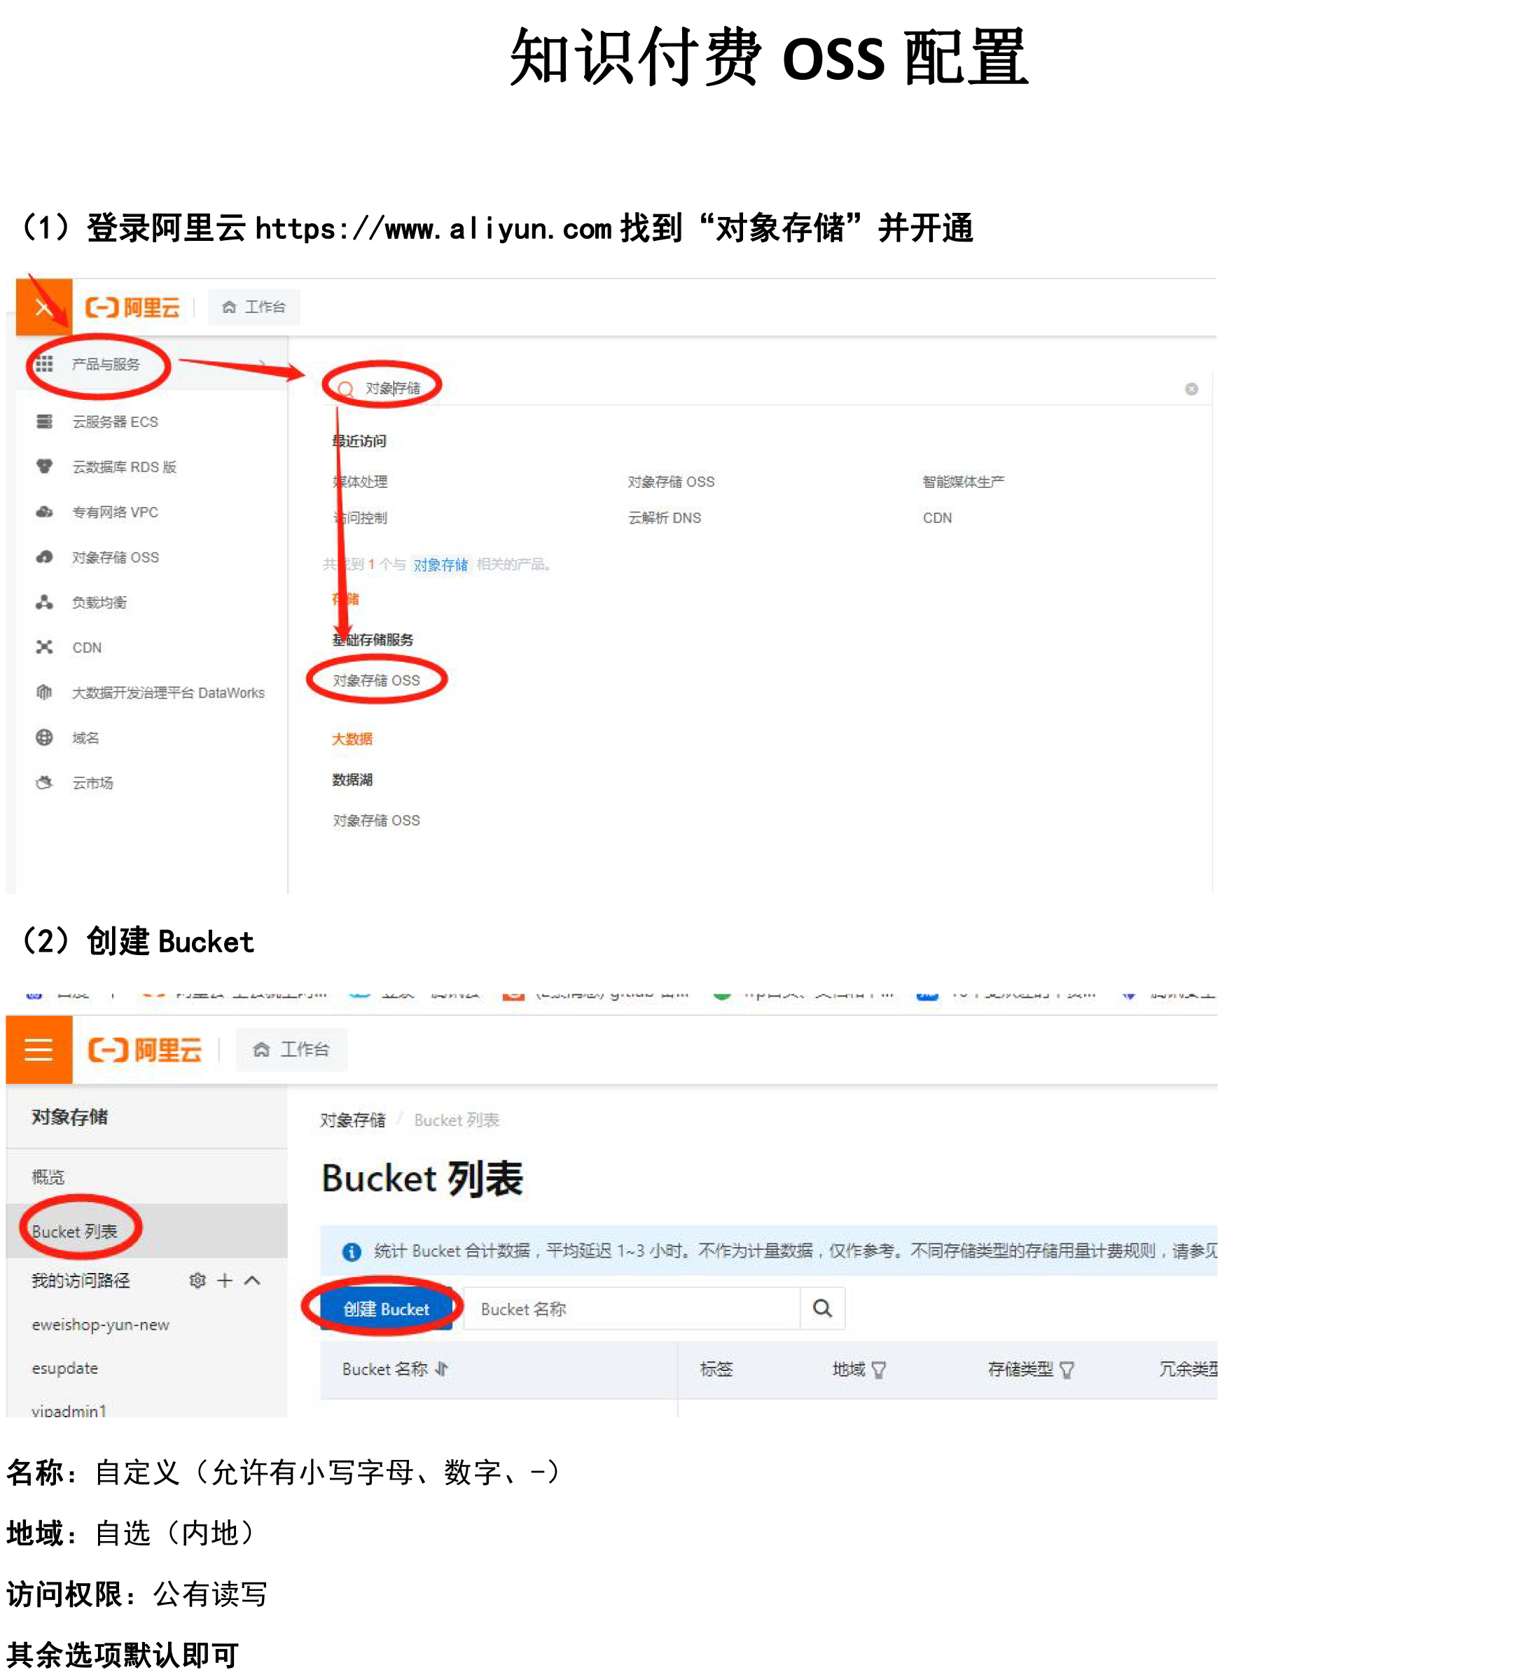Click the 域名 globe icon

click(x=44, y=738)
